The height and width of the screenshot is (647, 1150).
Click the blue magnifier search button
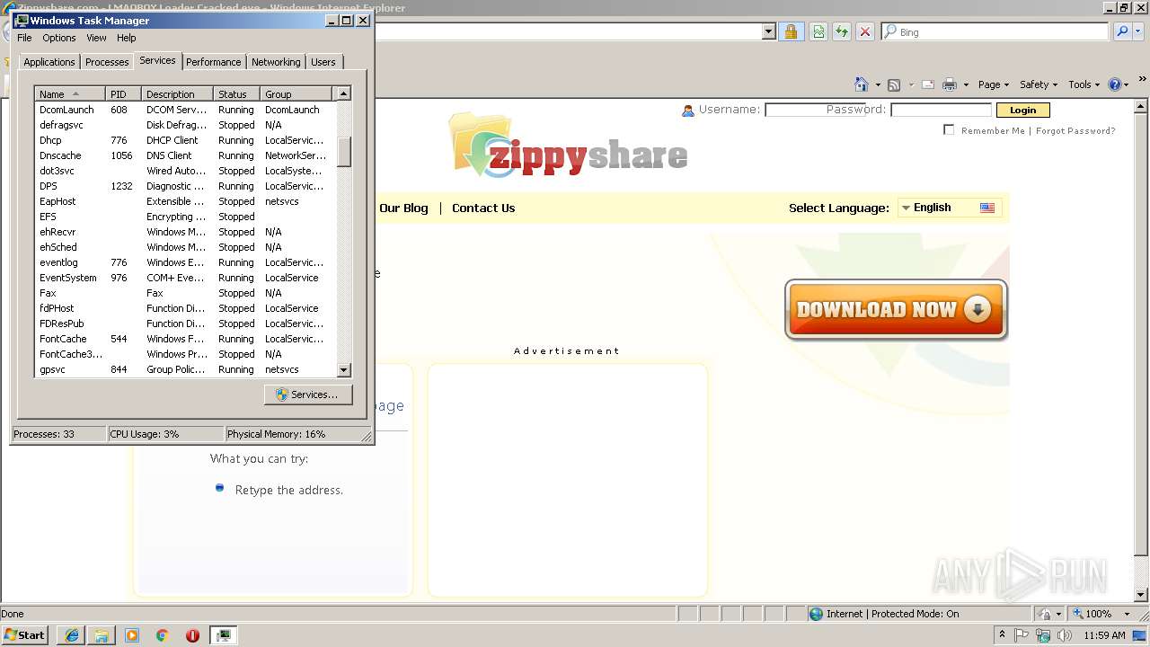[1122, 31]
